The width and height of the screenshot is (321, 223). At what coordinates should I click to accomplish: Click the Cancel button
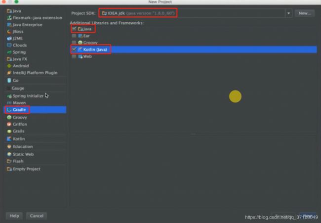(37, 216)
